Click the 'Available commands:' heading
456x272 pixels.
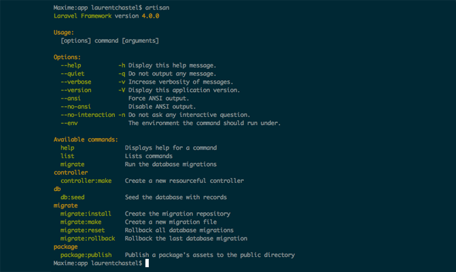point(86,139)
